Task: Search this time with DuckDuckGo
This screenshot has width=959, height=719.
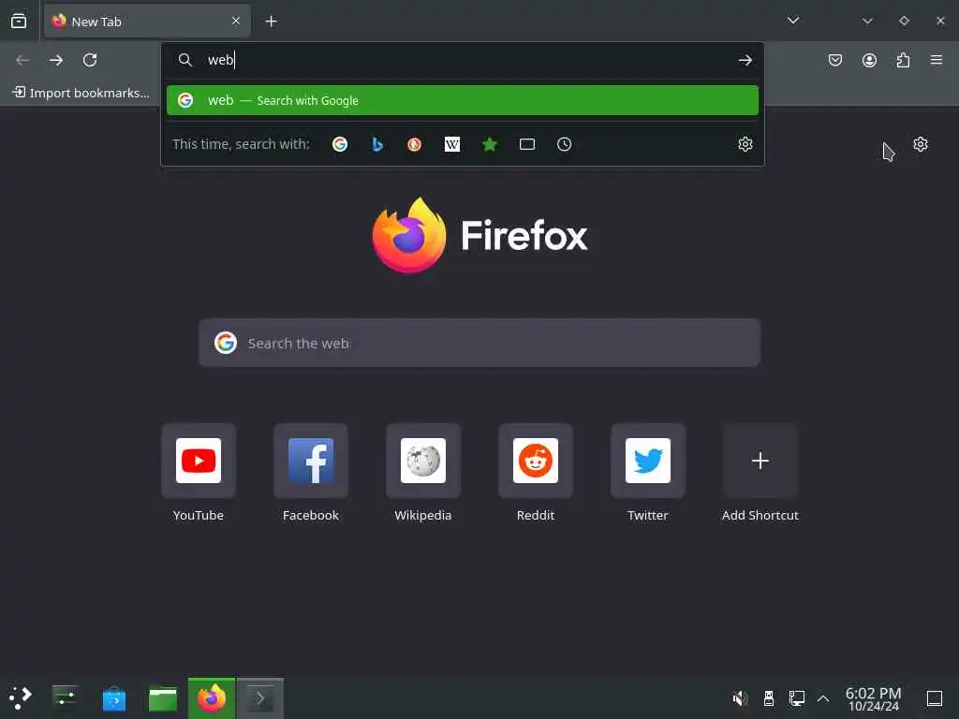Action: (415, 144)
